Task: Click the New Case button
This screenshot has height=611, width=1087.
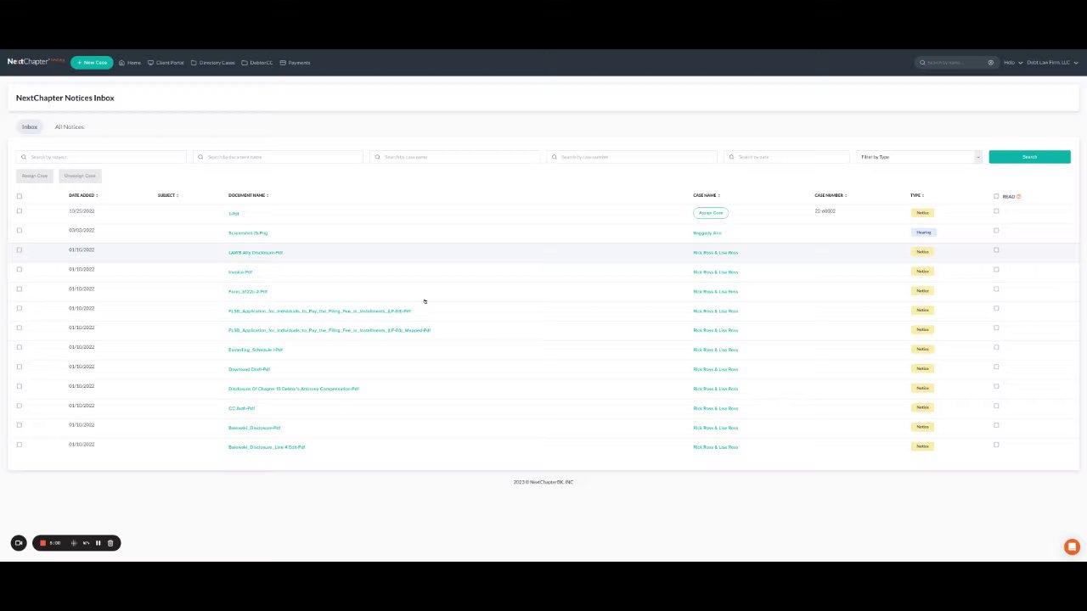Action: coord(92,63)
